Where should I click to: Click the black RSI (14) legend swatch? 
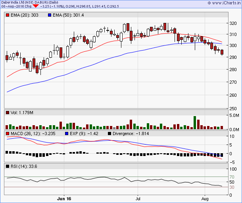coord(8,166)
